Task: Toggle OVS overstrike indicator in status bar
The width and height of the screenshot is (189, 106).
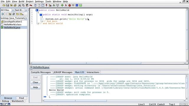Action: point(182,105)
